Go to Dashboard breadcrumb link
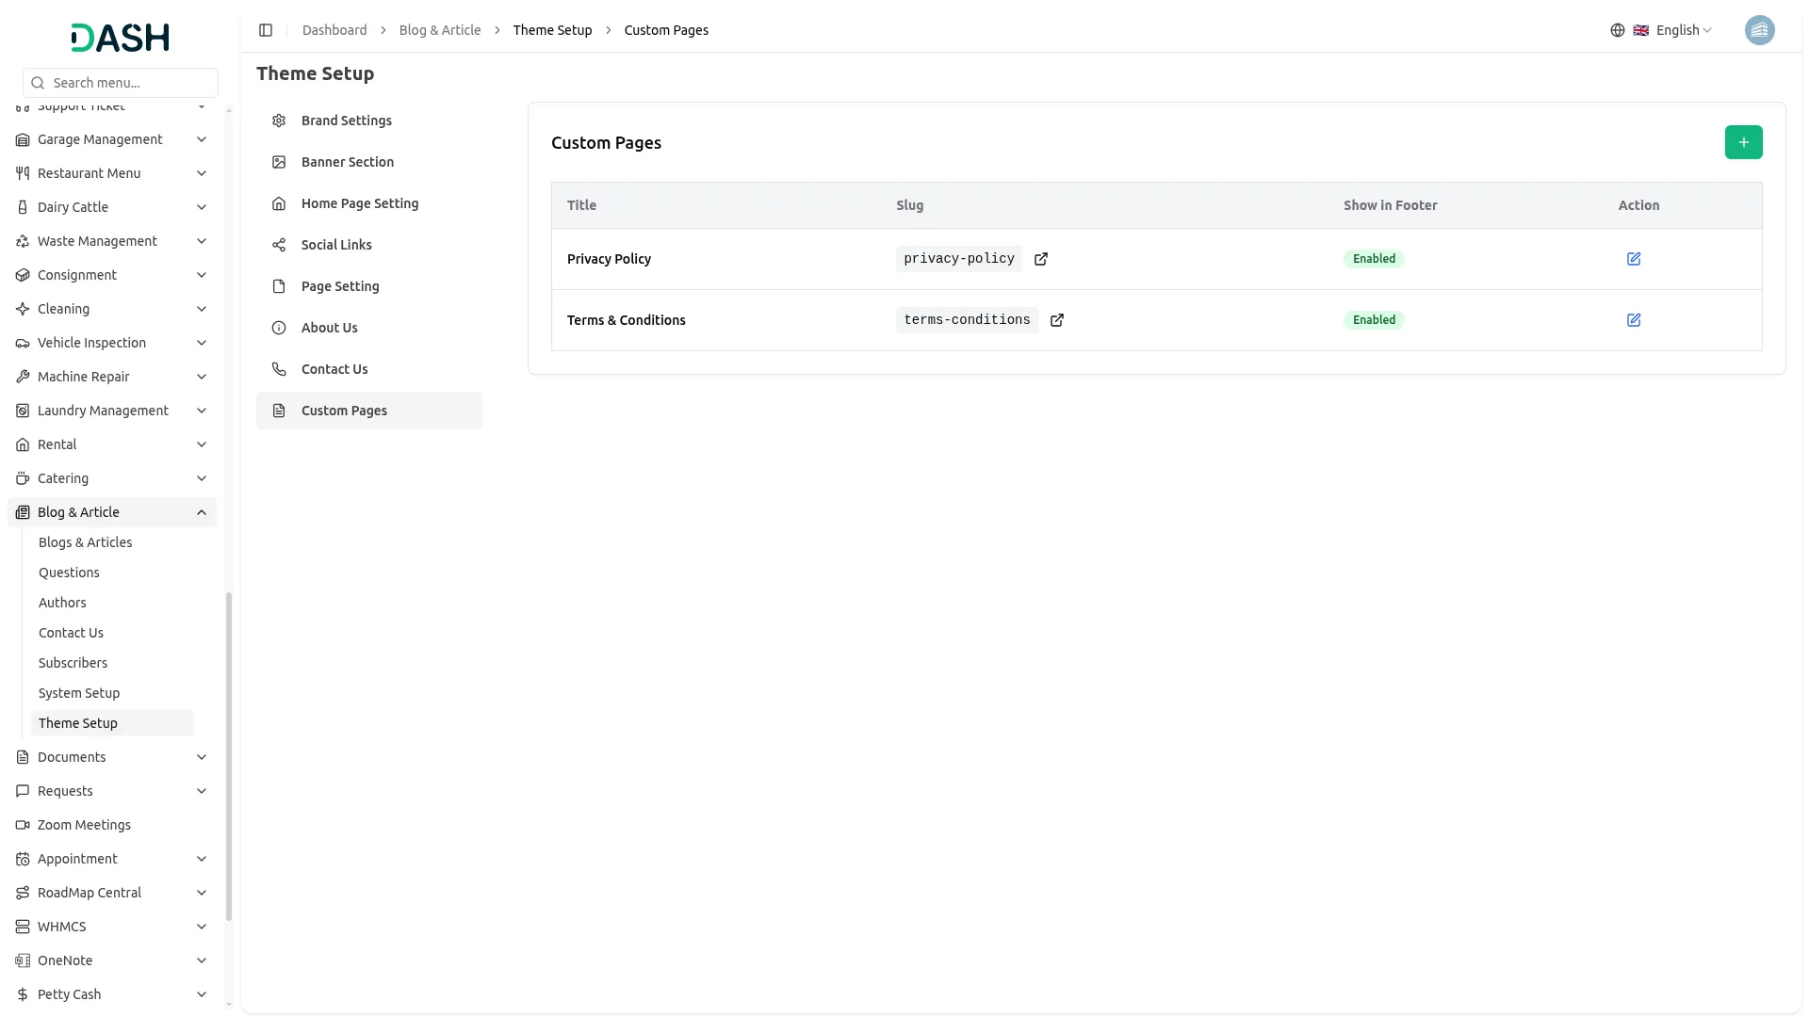This screenshot has height=1017, width=1809. (334, 30)
